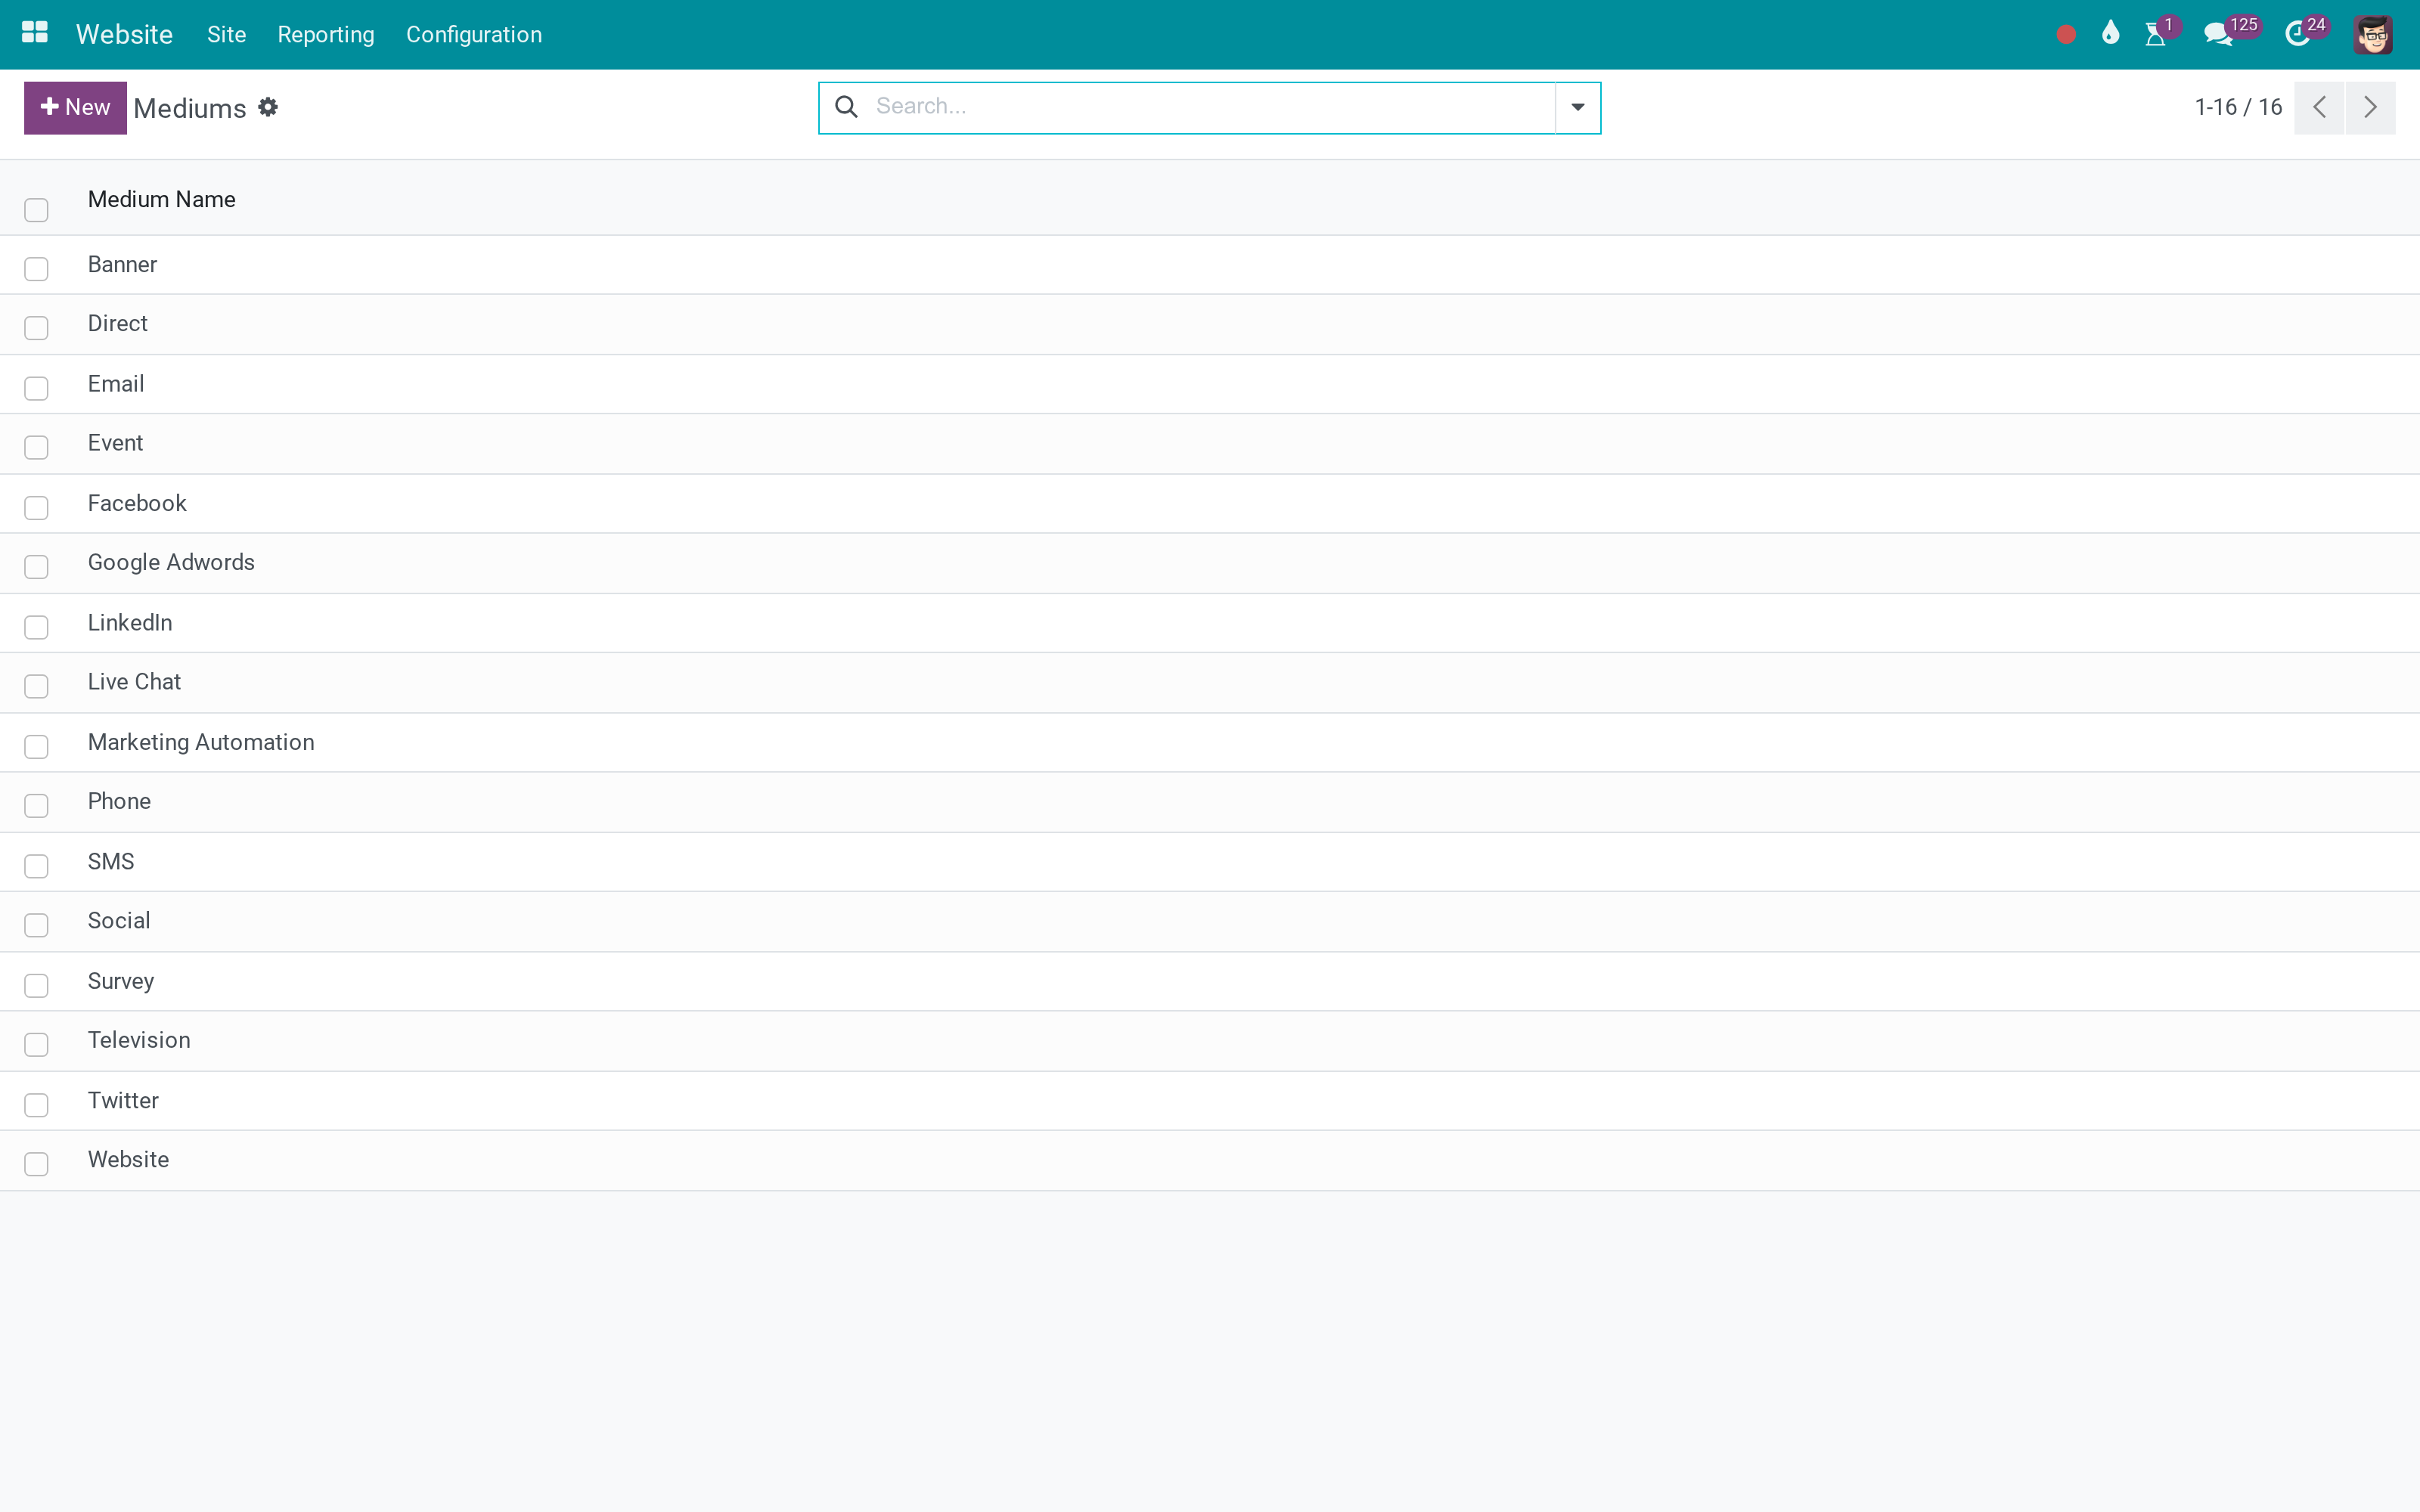2420x1512 pixels.
Task: Go to next page of records
Action: [x=2370, y=107]
